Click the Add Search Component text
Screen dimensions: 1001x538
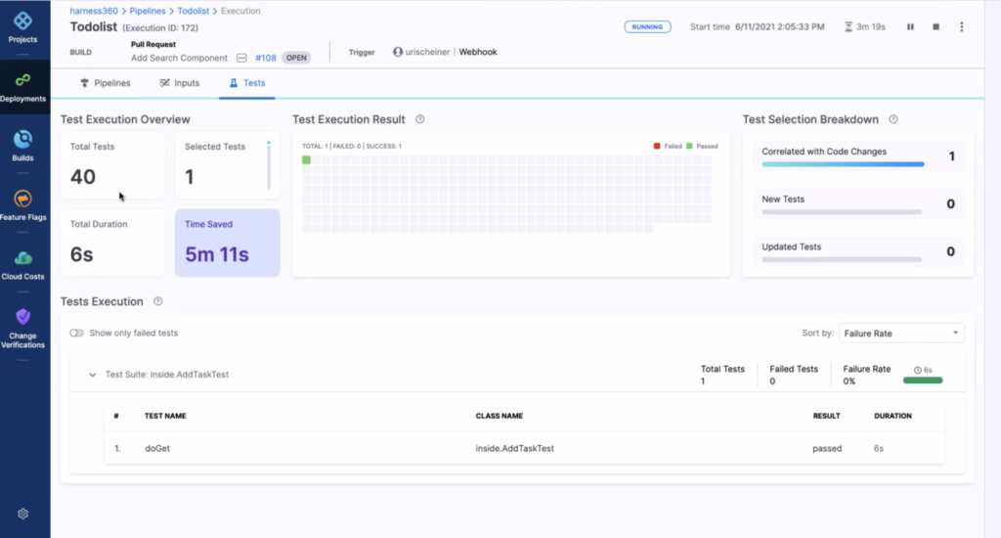click(179, 58)
